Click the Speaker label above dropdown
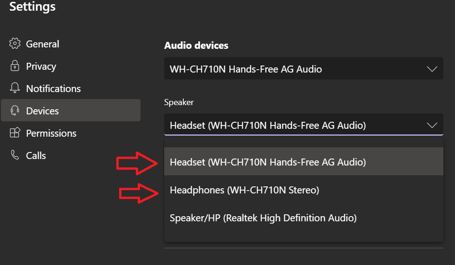The height and width of the screenshot is (265, 455). tap(179, 102)
